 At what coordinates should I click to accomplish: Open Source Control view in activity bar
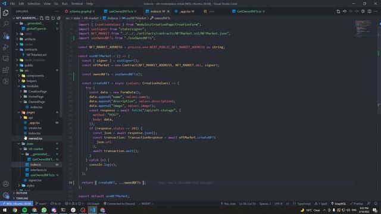[x=5, y=36]
